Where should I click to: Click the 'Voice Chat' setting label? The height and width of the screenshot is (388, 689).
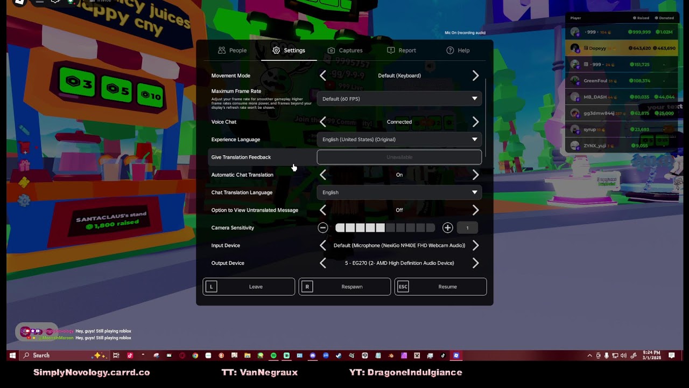[x=224, y=122]
